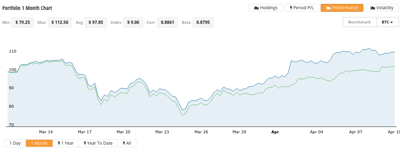Image resolution: width=400 pixels, height=150 pixels.
Task: Click the Mar 20 axis label
Action: [123, 132]
